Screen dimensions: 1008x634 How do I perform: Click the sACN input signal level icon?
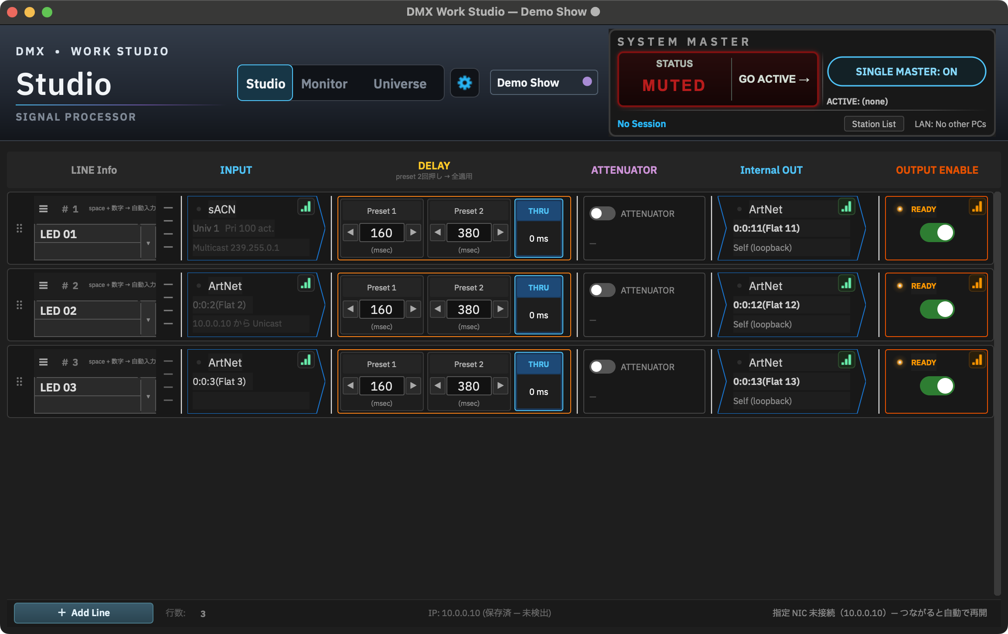[306, 207]
